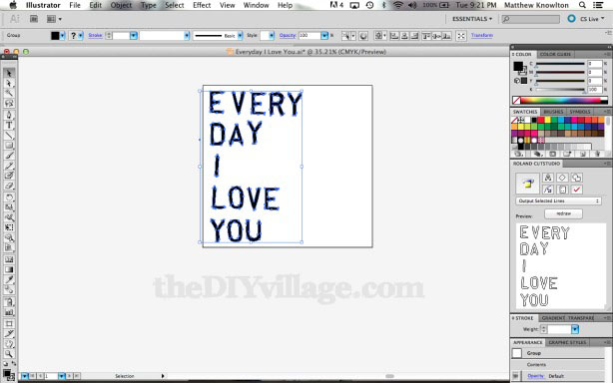Open the Stroke Weight dropdown
The image size is (613, 383).
(x=575, y=329)
